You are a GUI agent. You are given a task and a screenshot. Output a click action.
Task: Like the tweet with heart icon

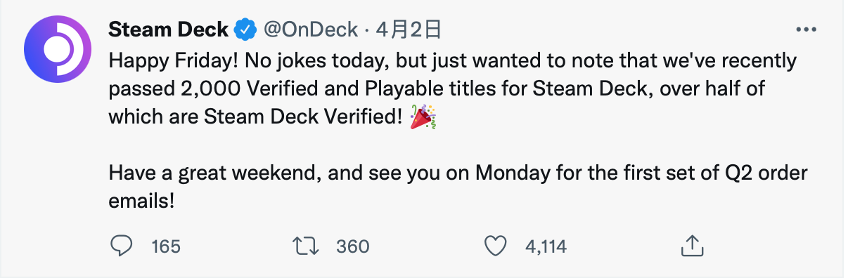pos(496,246)
